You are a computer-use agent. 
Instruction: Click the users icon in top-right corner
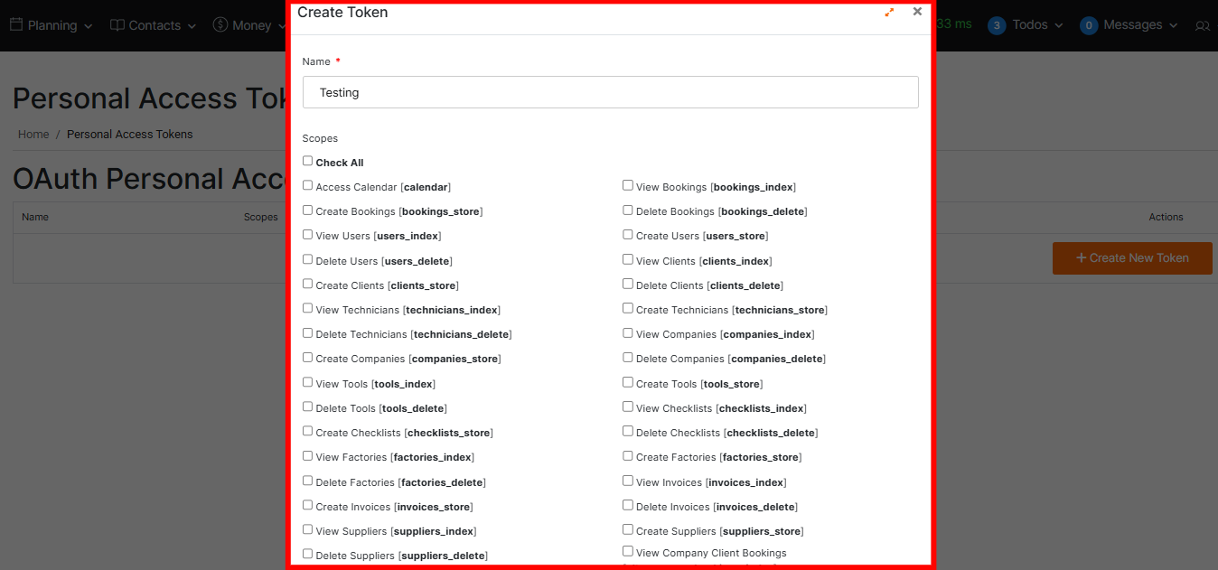pyautogui.click(x=1202, y=26)
